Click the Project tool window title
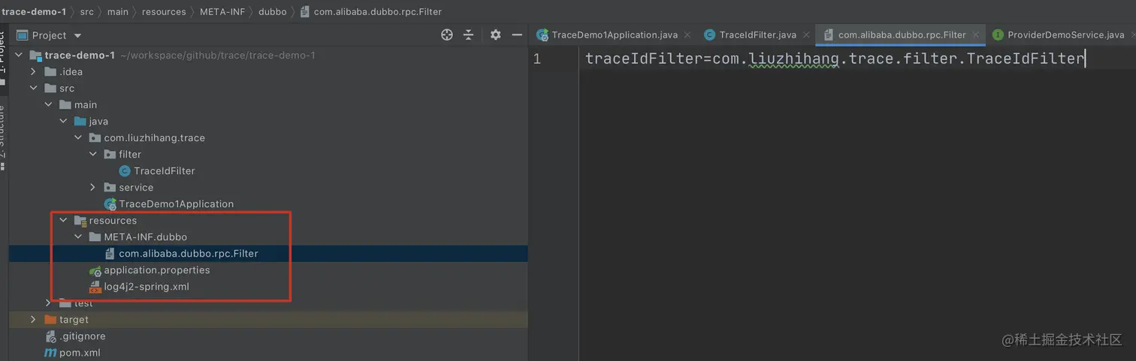 pos(49,35)
